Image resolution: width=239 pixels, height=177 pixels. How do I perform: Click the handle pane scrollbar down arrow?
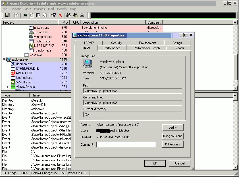point(235,167)
